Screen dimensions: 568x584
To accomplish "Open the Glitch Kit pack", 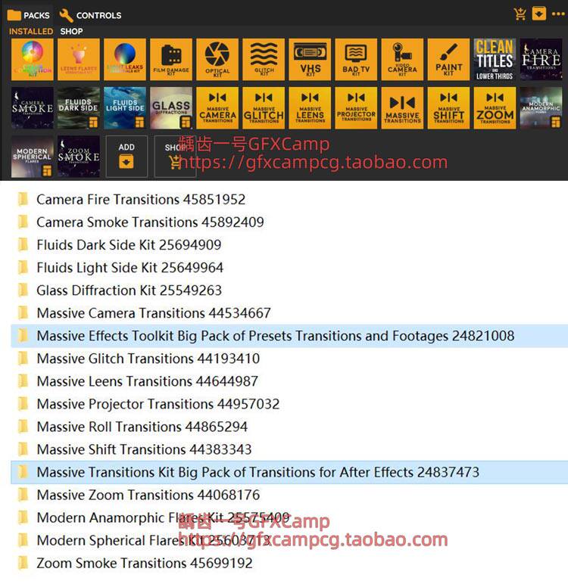I will pyautogui.click(x=264, y=59).
